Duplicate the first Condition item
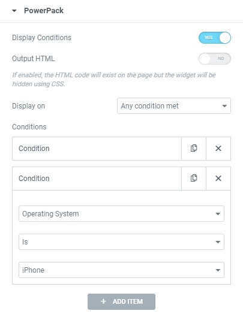Screen dimensions: 243x317 (x=194, y=149)
